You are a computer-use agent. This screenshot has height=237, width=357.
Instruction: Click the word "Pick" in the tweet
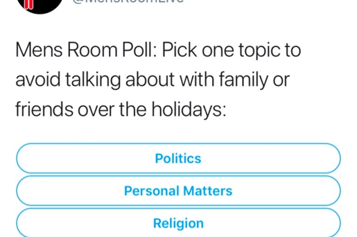[179, 50]
